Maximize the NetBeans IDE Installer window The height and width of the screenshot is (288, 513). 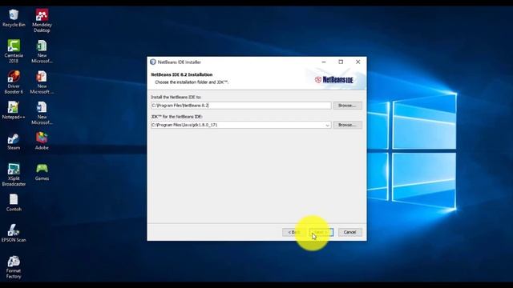[x=341, y=62]
